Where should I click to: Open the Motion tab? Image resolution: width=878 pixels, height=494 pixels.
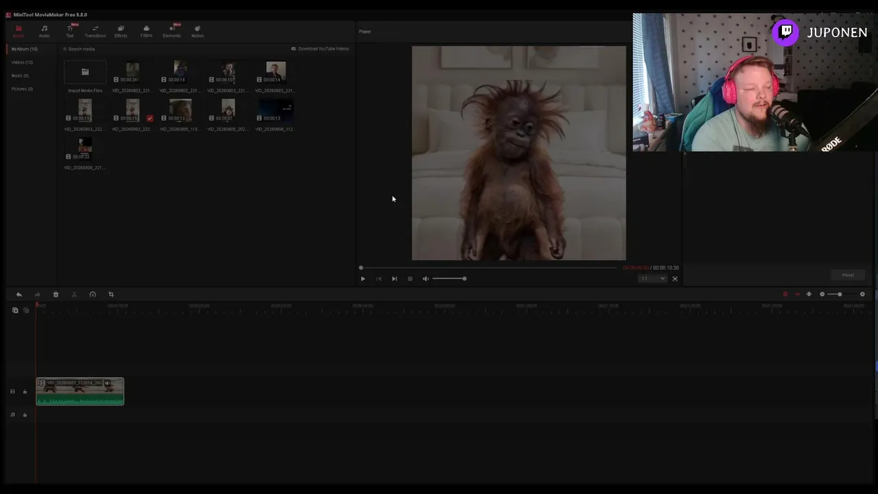click(x=198, y=31)
